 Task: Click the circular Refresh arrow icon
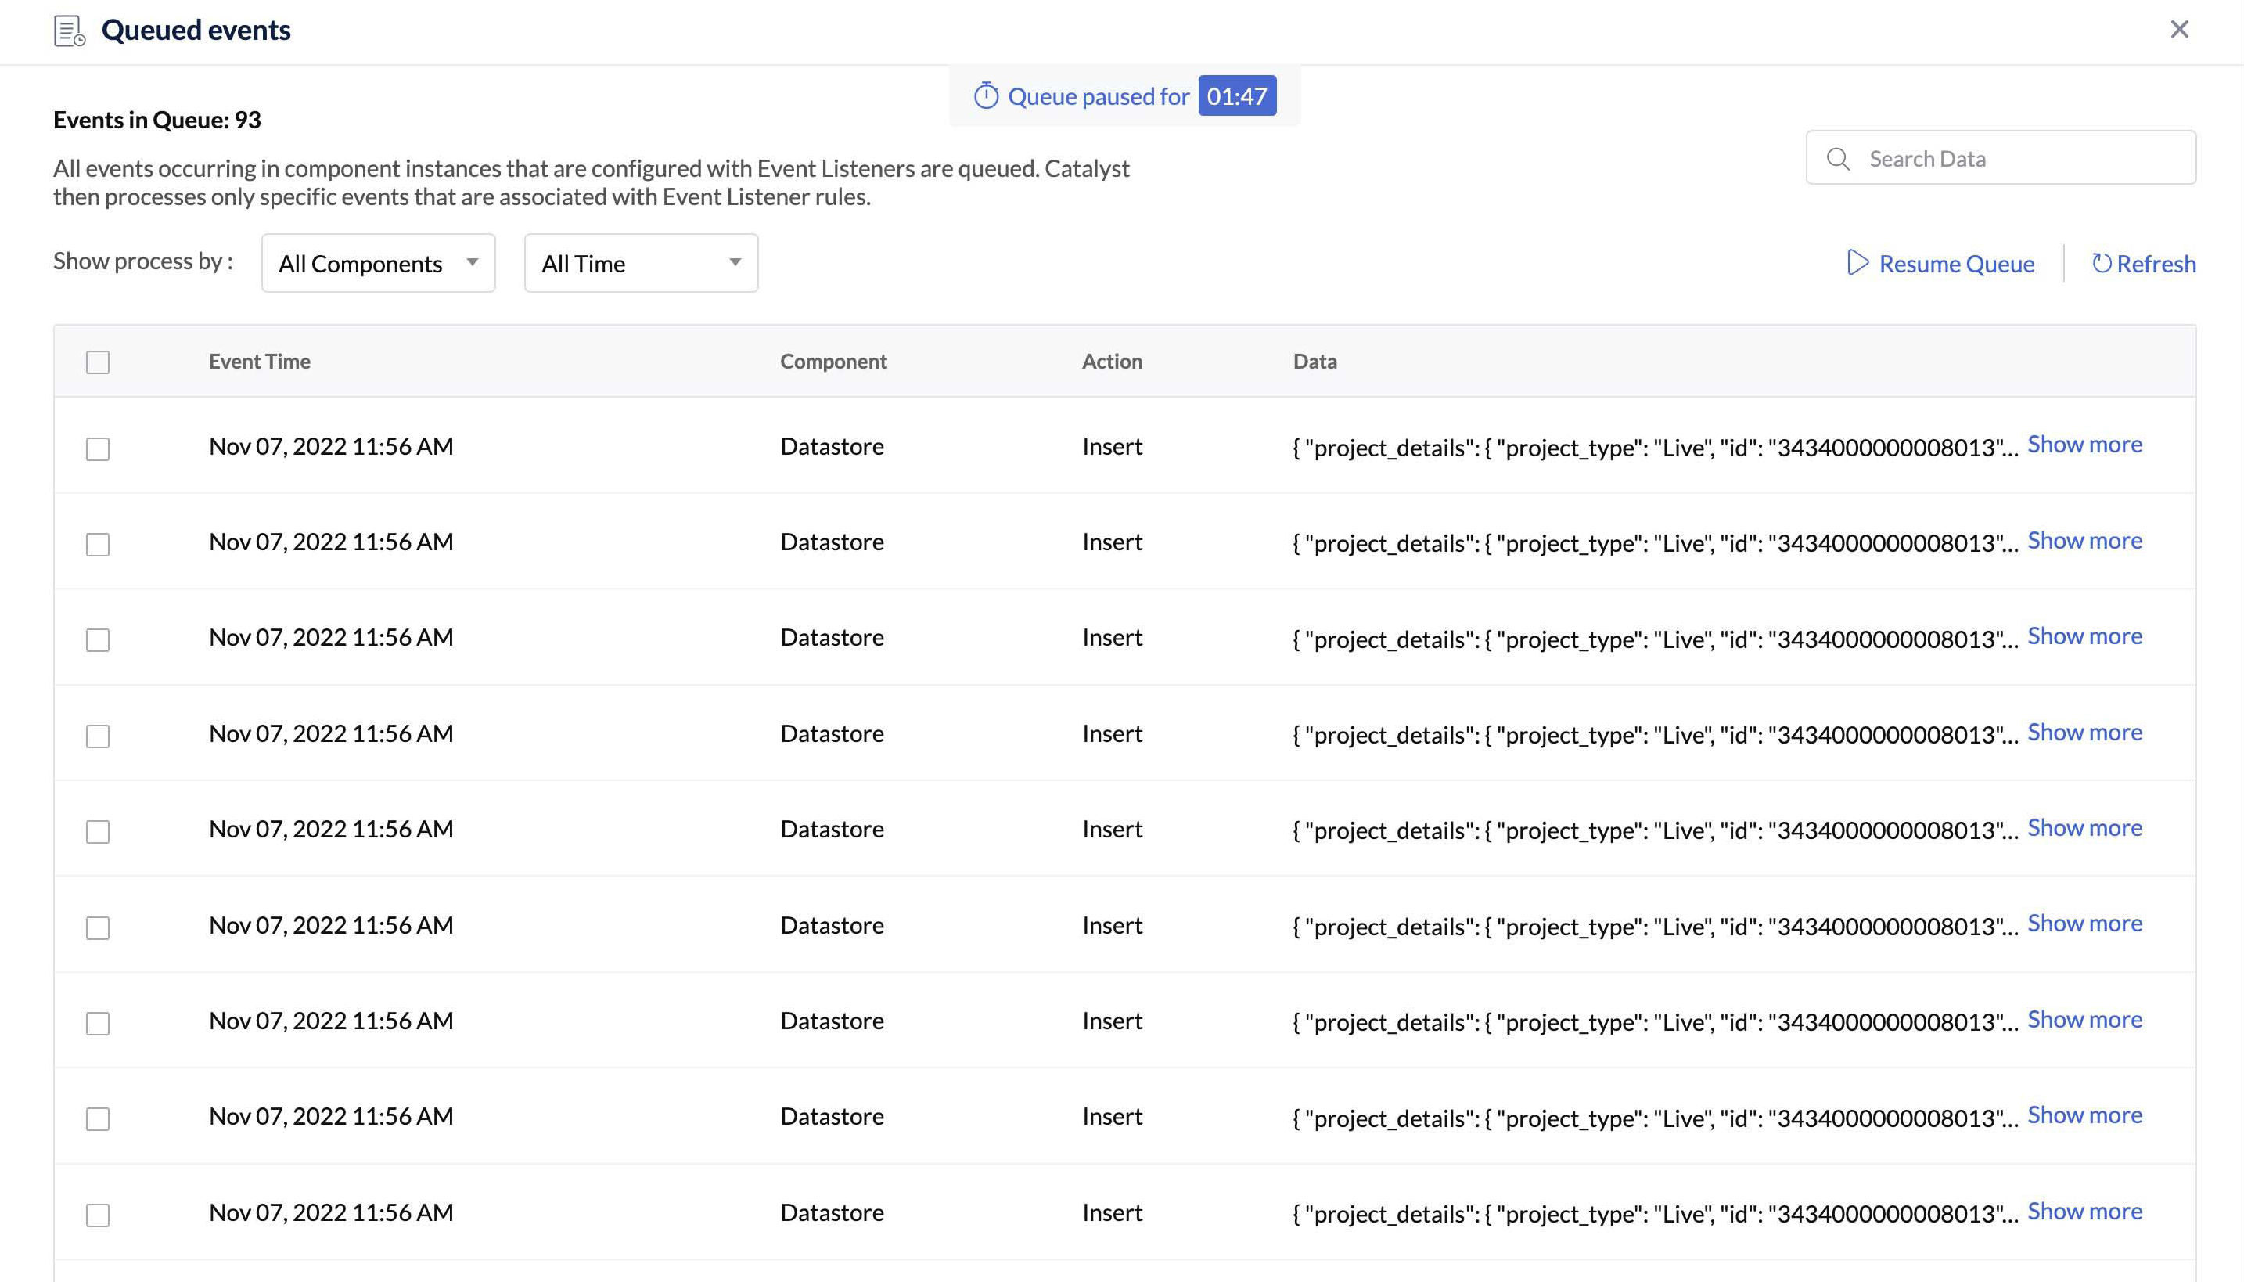[x=2101, y=263]
